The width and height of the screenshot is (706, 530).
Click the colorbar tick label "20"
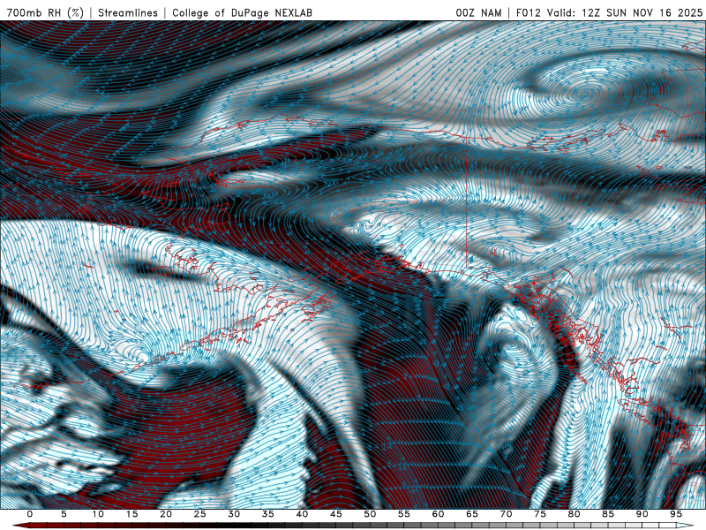tap(166, 514)
